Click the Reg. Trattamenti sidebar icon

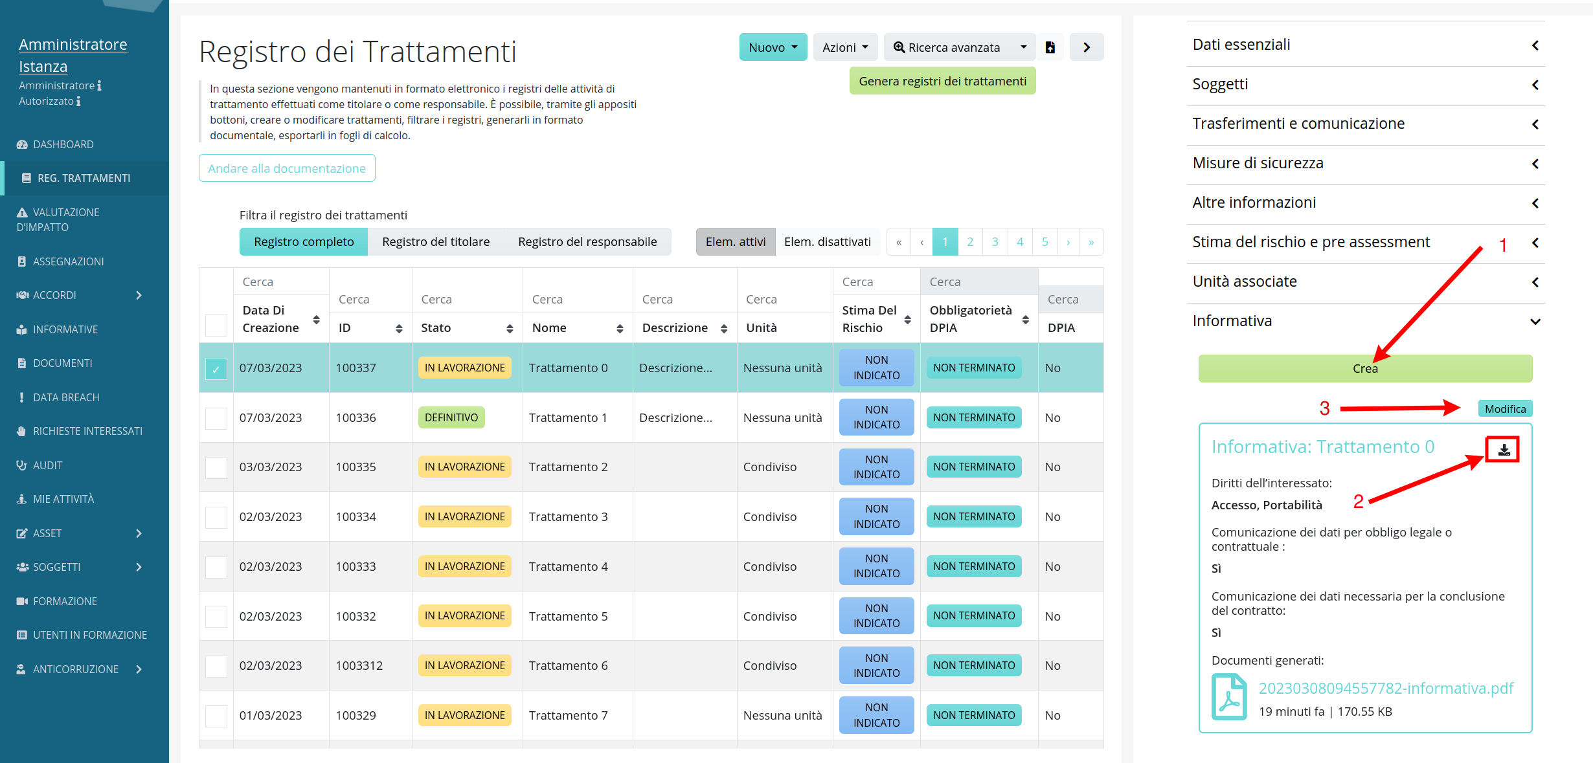27,178
